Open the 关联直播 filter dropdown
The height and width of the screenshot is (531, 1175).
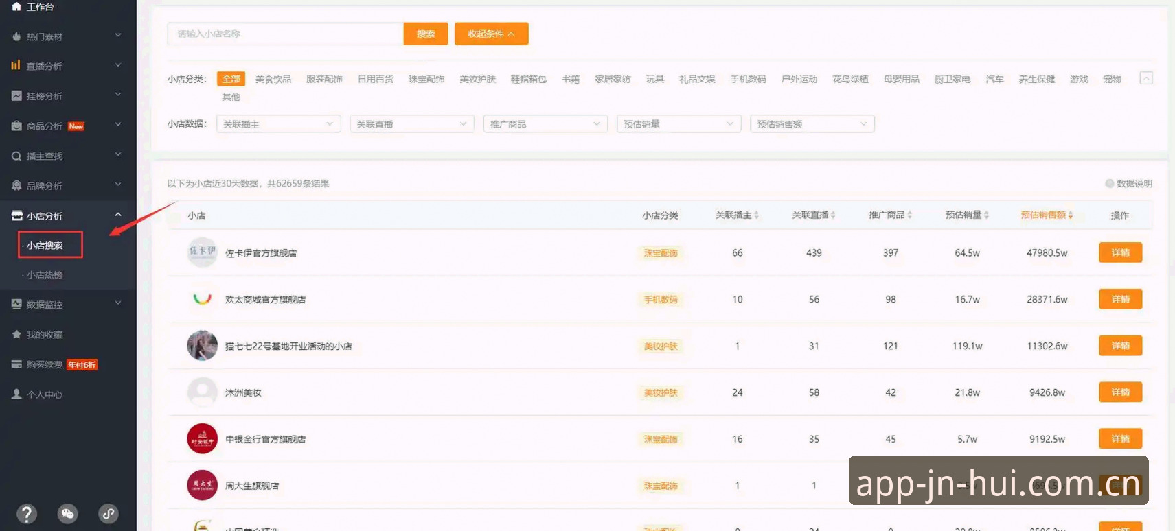[x=412, y=124]
